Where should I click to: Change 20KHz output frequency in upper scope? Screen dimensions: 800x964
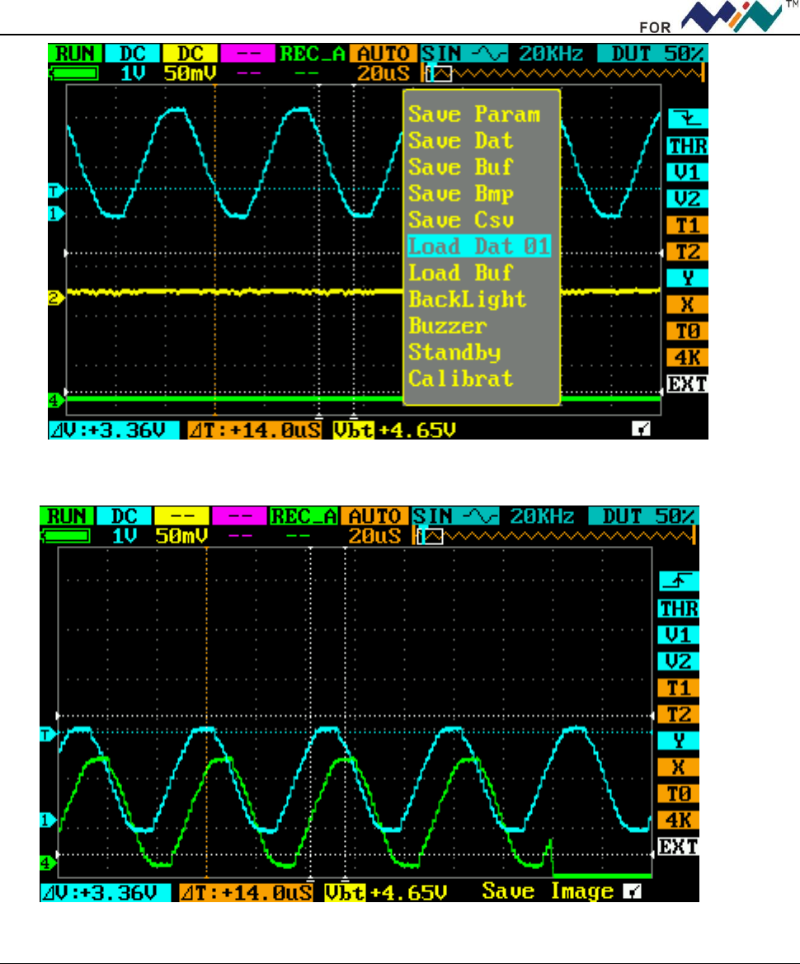551,54
